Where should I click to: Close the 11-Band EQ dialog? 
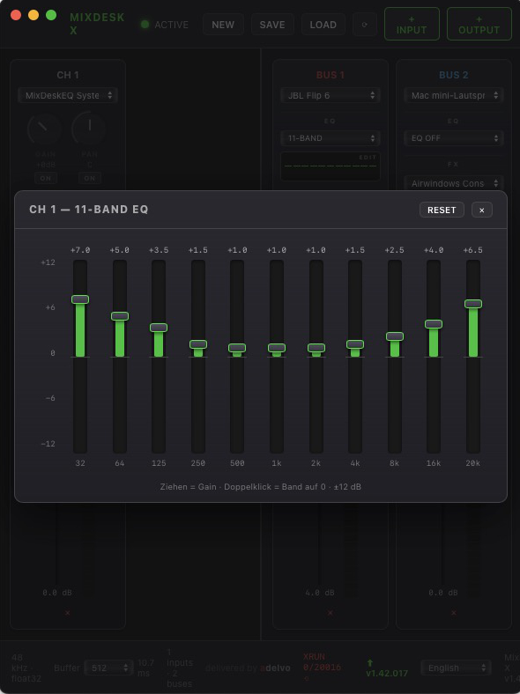[482, 210]
